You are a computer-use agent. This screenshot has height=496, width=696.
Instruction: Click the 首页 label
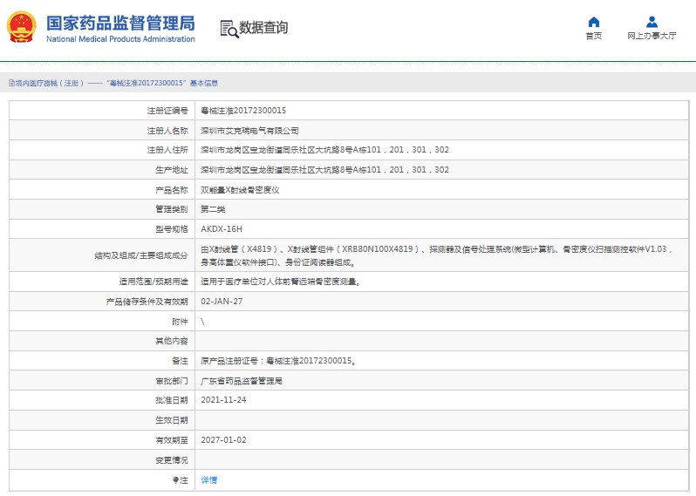[593, 36]
